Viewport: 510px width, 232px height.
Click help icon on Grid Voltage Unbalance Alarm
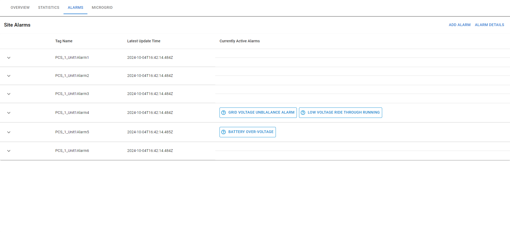point(224,113)
